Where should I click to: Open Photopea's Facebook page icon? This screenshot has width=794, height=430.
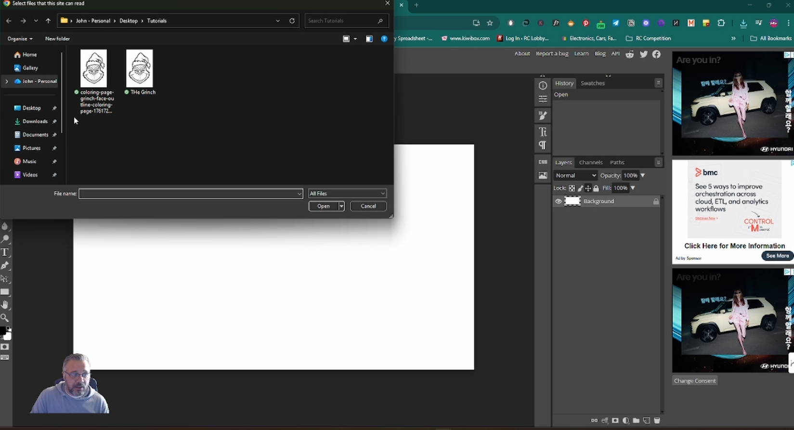pyautogui.click(x=656, y=54)
